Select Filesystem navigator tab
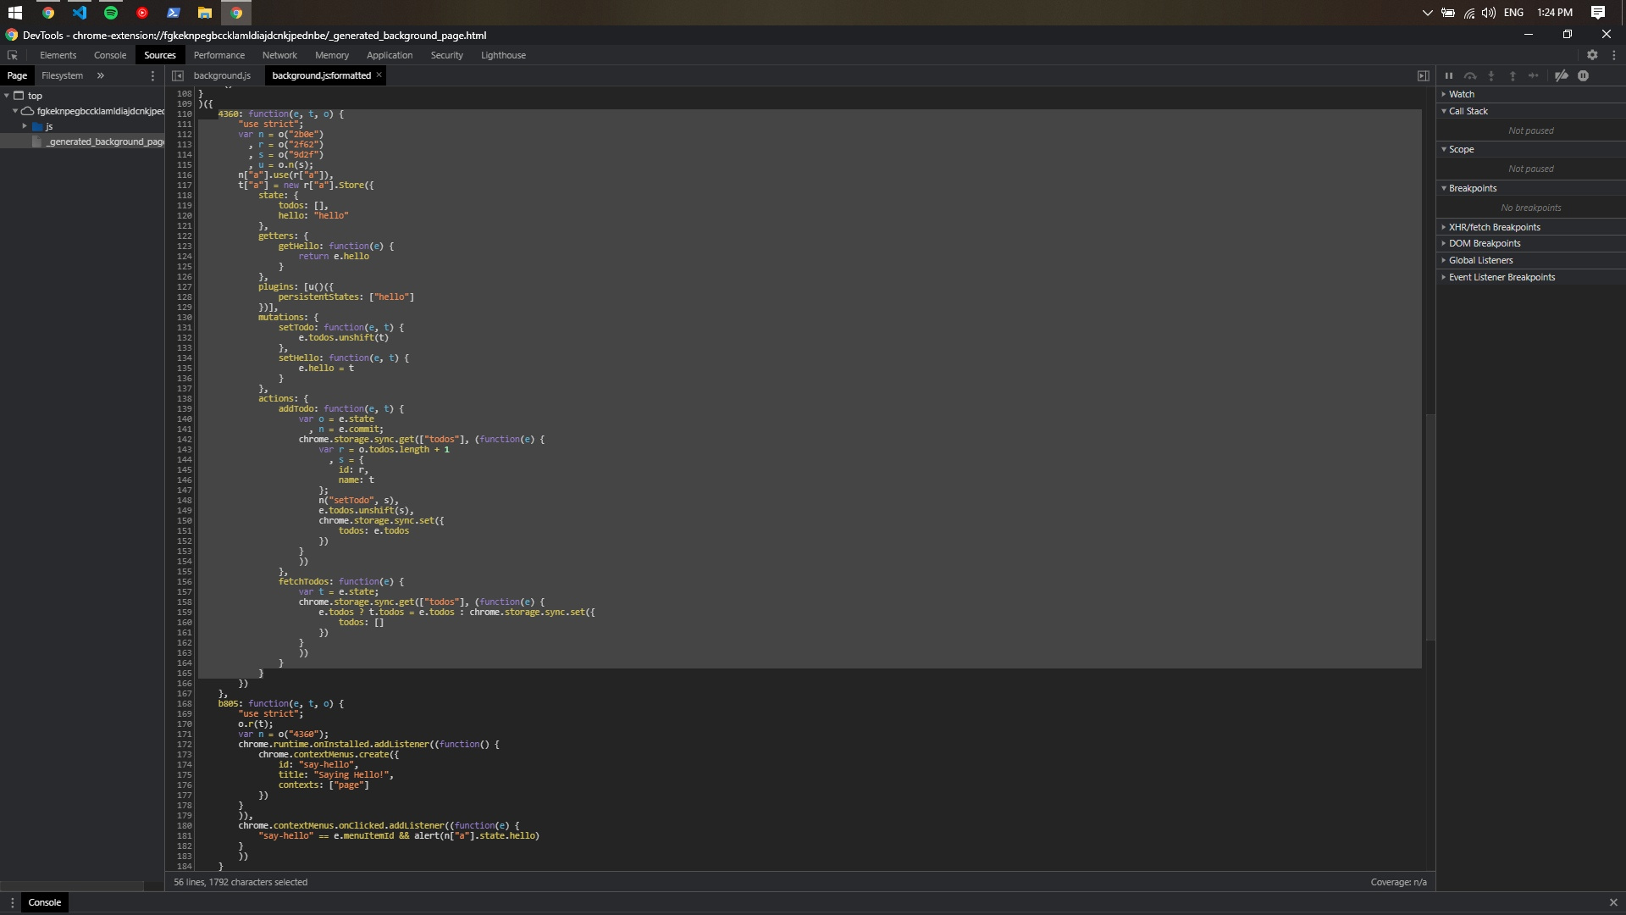The image size is (1626, 915). [x=62, y=75]
